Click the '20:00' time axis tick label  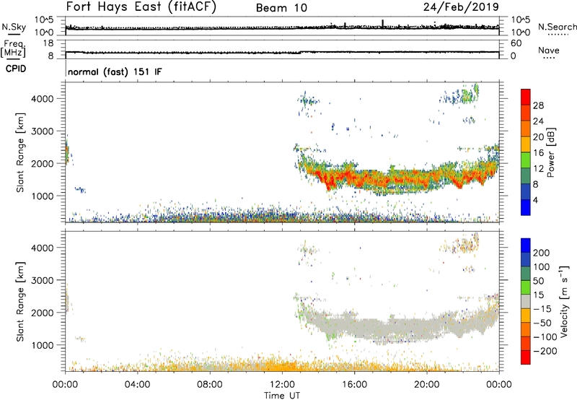pyautogui.click(x=427, y=385)
